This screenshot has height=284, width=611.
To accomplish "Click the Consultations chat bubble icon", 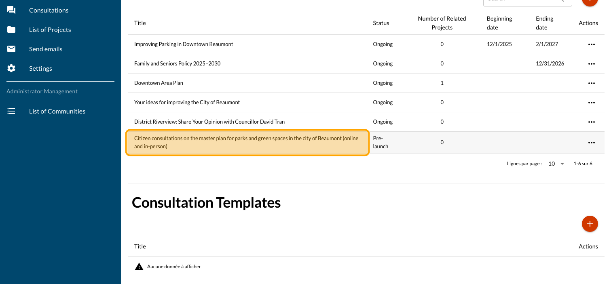I will click(11, 10).
